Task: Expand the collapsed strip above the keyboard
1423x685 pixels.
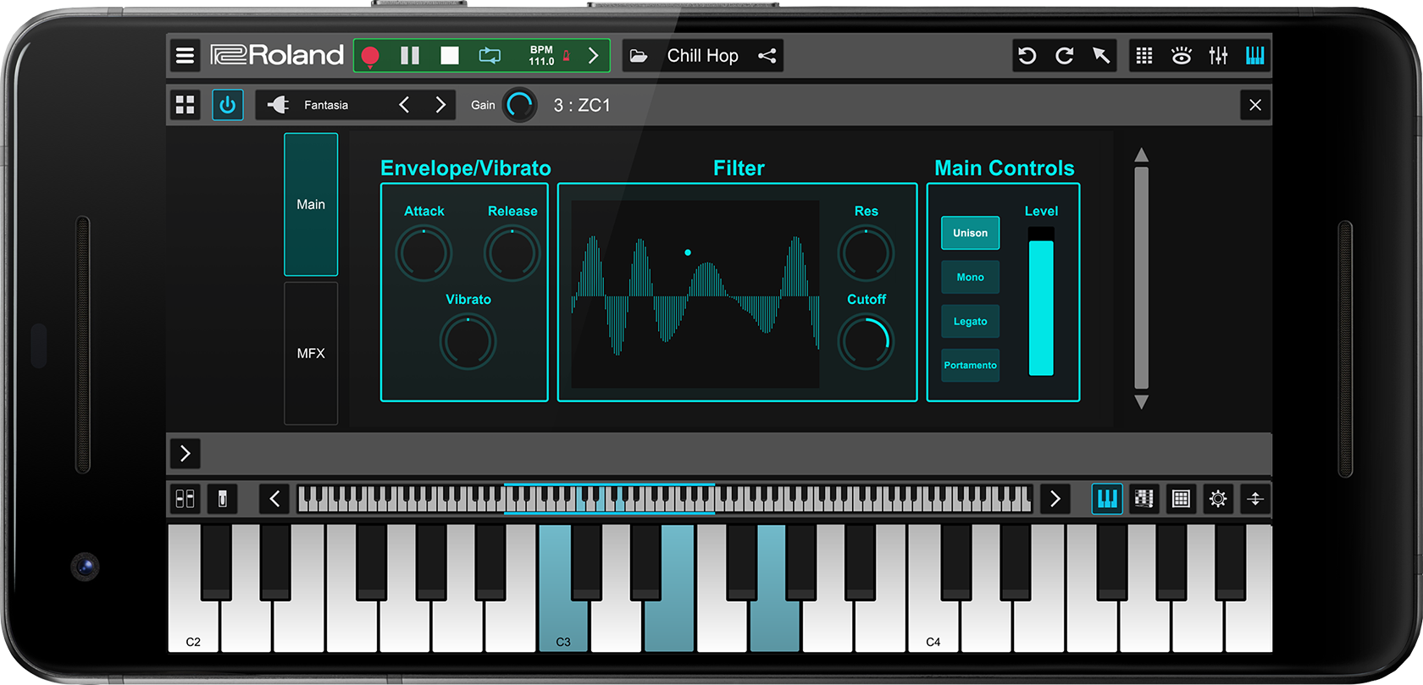Action: pyautogui.click(x=185, y=454)
